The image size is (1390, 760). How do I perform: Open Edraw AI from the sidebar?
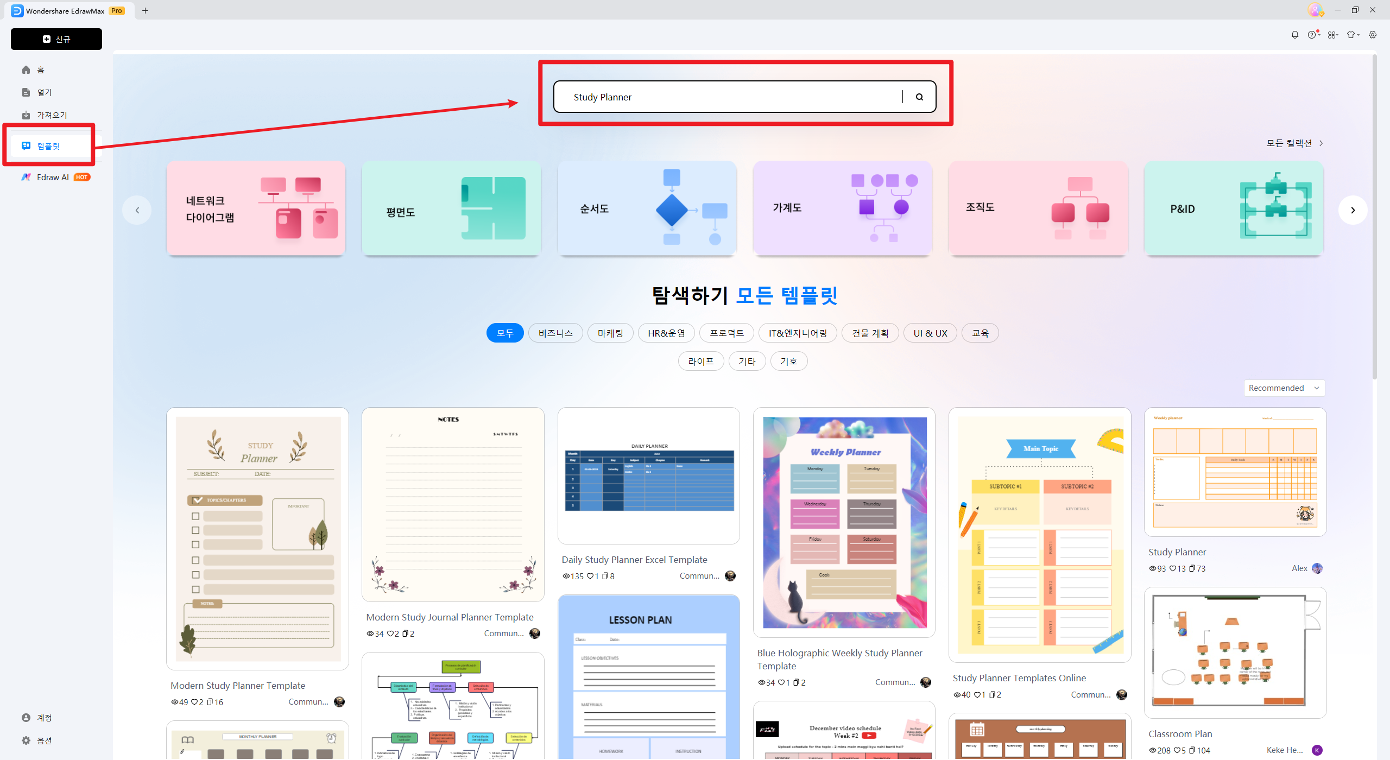click(52, 177)
